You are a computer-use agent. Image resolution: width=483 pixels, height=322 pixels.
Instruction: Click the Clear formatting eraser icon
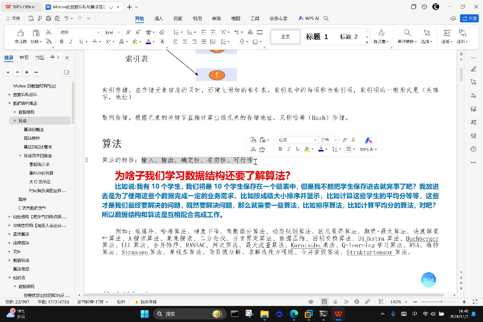coord(162,32)
